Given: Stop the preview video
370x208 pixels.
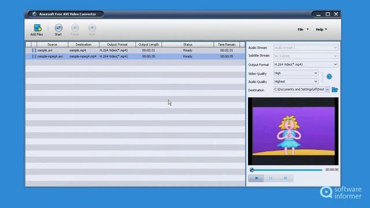Looking at the screenshot, I should (286, 179).
